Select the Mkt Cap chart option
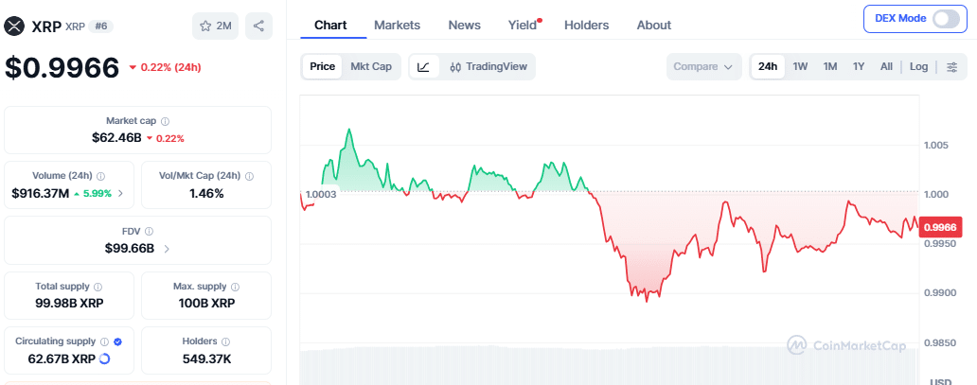This screenshot has width=977, height=385. coord(371,66)
